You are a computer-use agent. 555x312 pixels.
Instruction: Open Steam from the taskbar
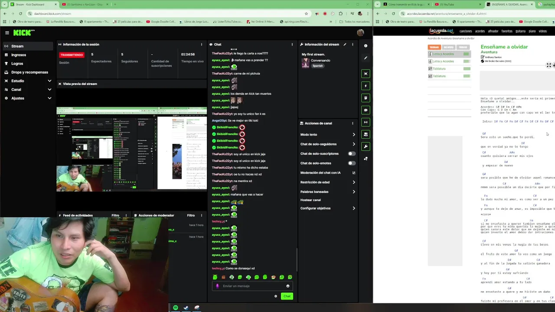pyautogui.click(x=186, y=308)
